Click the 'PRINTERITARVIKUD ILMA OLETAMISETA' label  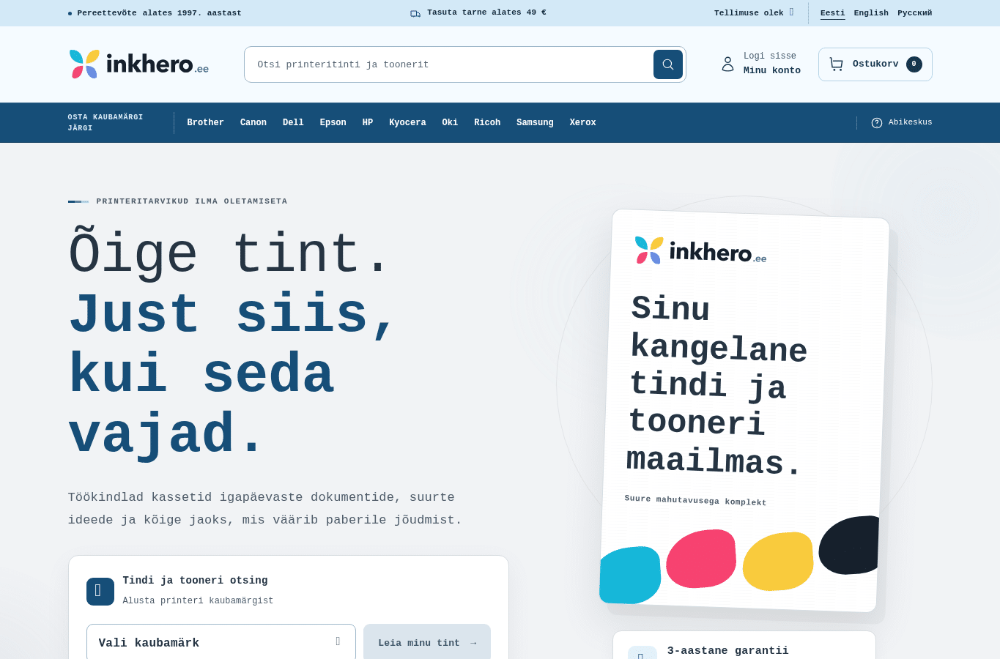pyautogui.click(x=192, y=201)
